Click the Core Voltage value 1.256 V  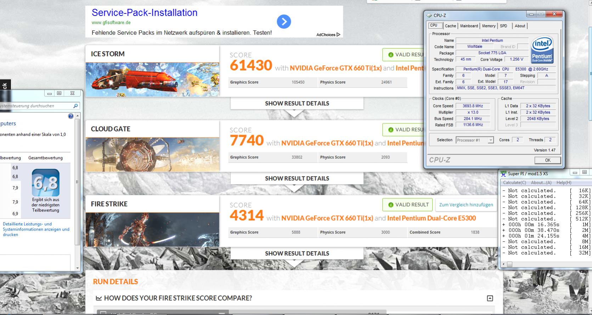(517, 59)
